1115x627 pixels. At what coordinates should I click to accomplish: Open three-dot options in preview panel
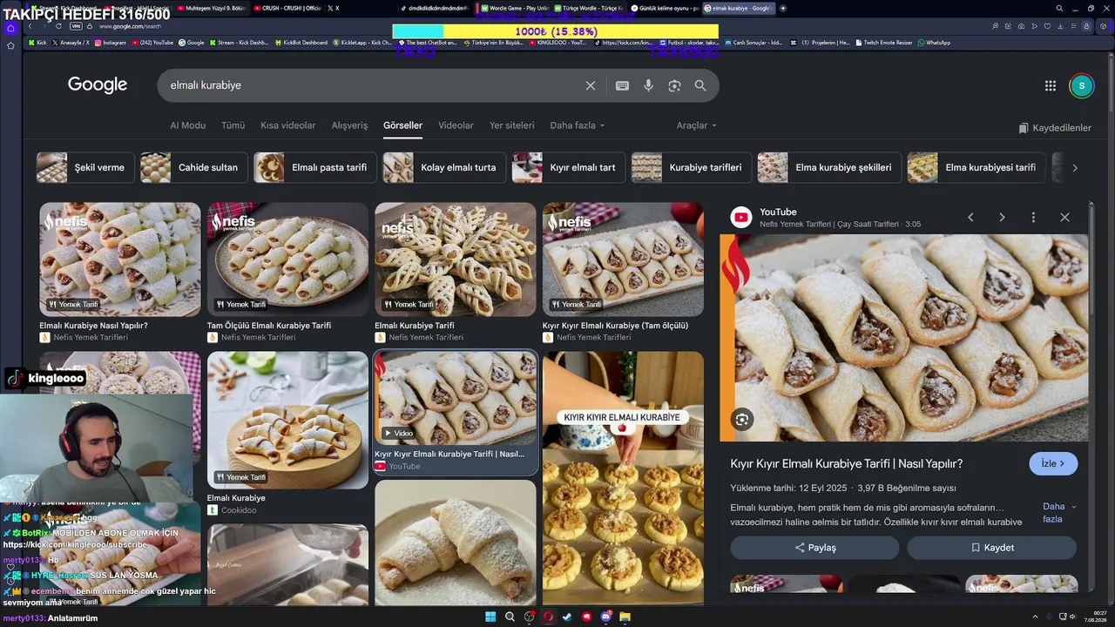point(1033,217)
